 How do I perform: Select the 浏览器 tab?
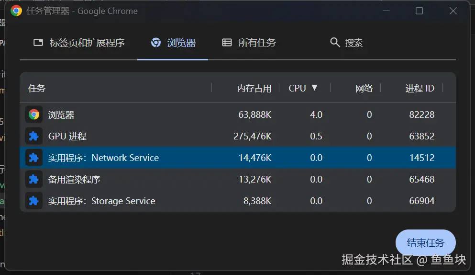tap(173, 43)
